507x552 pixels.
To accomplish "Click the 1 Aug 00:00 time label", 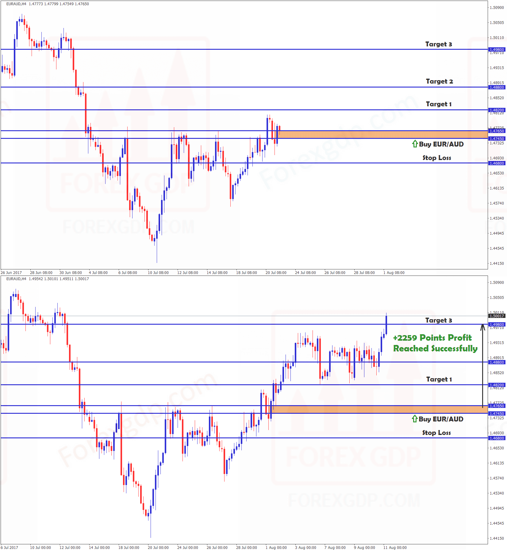I will tap(276, 547).
